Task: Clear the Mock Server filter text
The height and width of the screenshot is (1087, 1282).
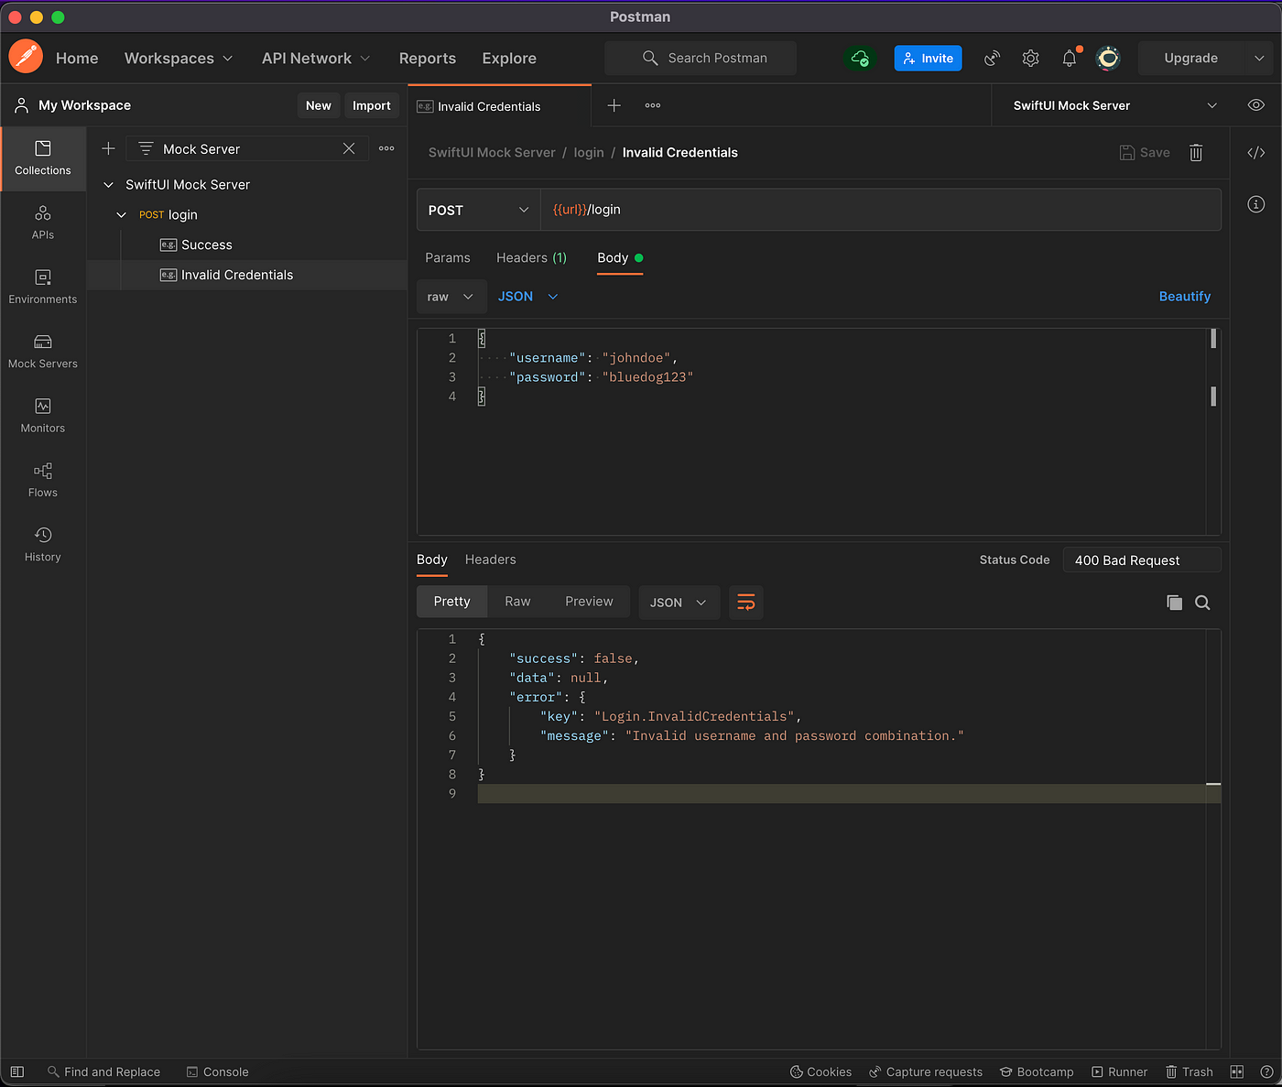Action: pos(349,148)
